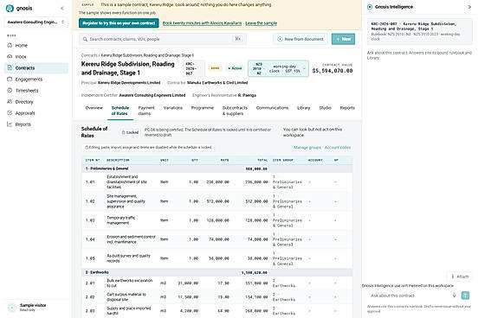Click the contract value $5,594,070.00
Screen dimensions: 478x318
click(333, 71)
